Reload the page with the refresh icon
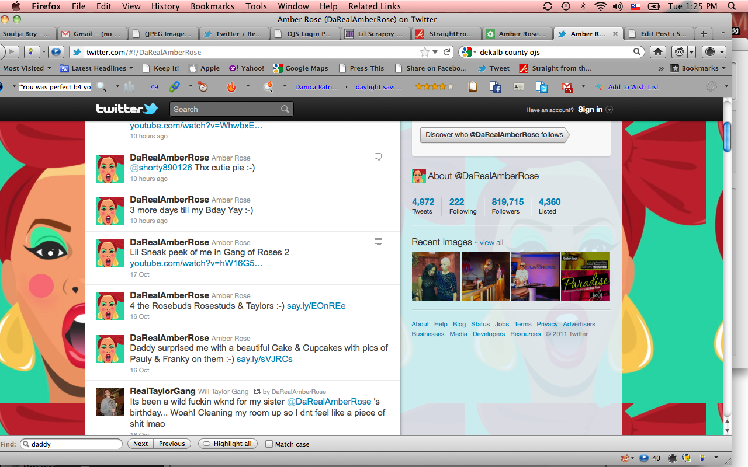This screenshot has height=467, width=748. pyautogui.click(x=447, y=52)
